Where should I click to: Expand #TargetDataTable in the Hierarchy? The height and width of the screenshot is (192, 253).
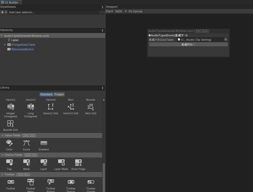(x=4, y=45)
